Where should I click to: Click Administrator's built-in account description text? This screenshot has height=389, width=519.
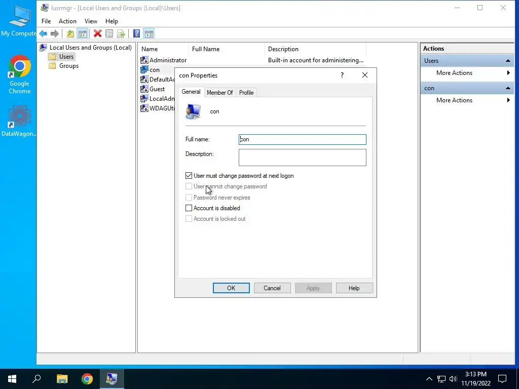click(x=315, y=60)
